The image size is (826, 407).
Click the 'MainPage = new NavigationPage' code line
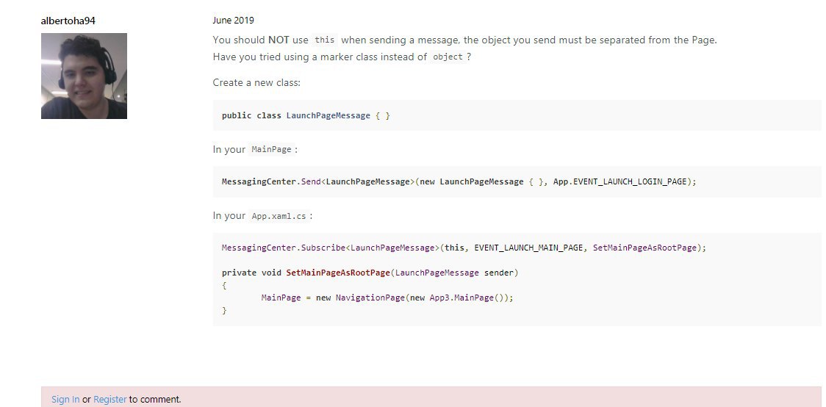click(x=387, y=298)
